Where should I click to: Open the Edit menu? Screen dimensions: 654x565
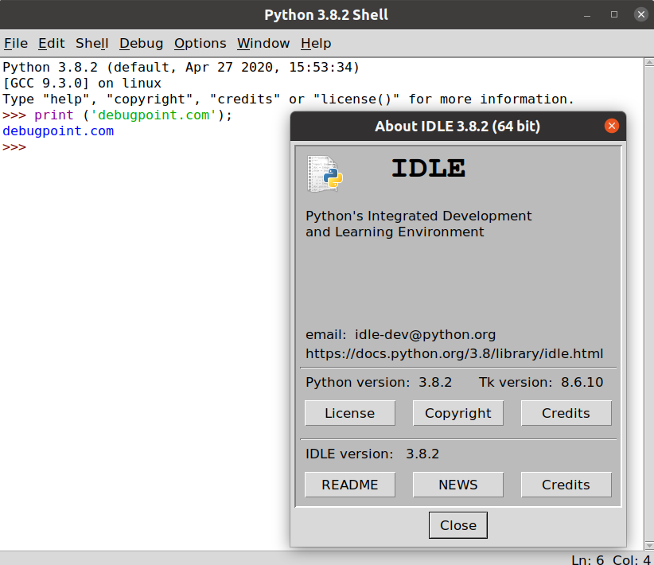point(51,43)
